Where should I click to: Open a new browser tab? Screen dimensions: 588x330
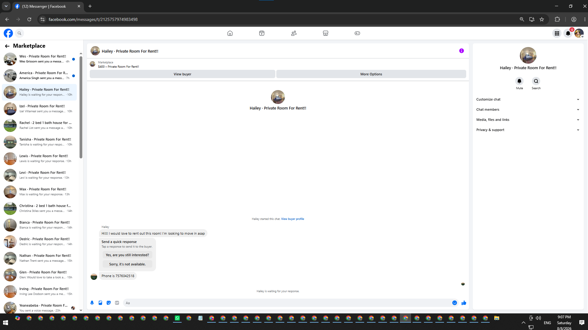(x=90, y=6)
